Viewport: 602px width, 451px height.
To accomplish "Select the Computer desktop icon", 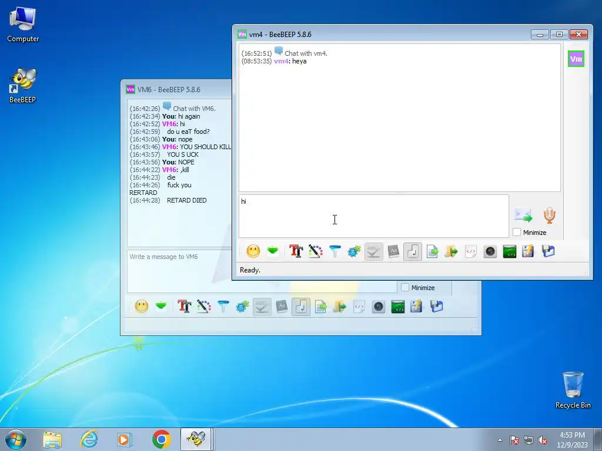I will [x=23, y=25].
